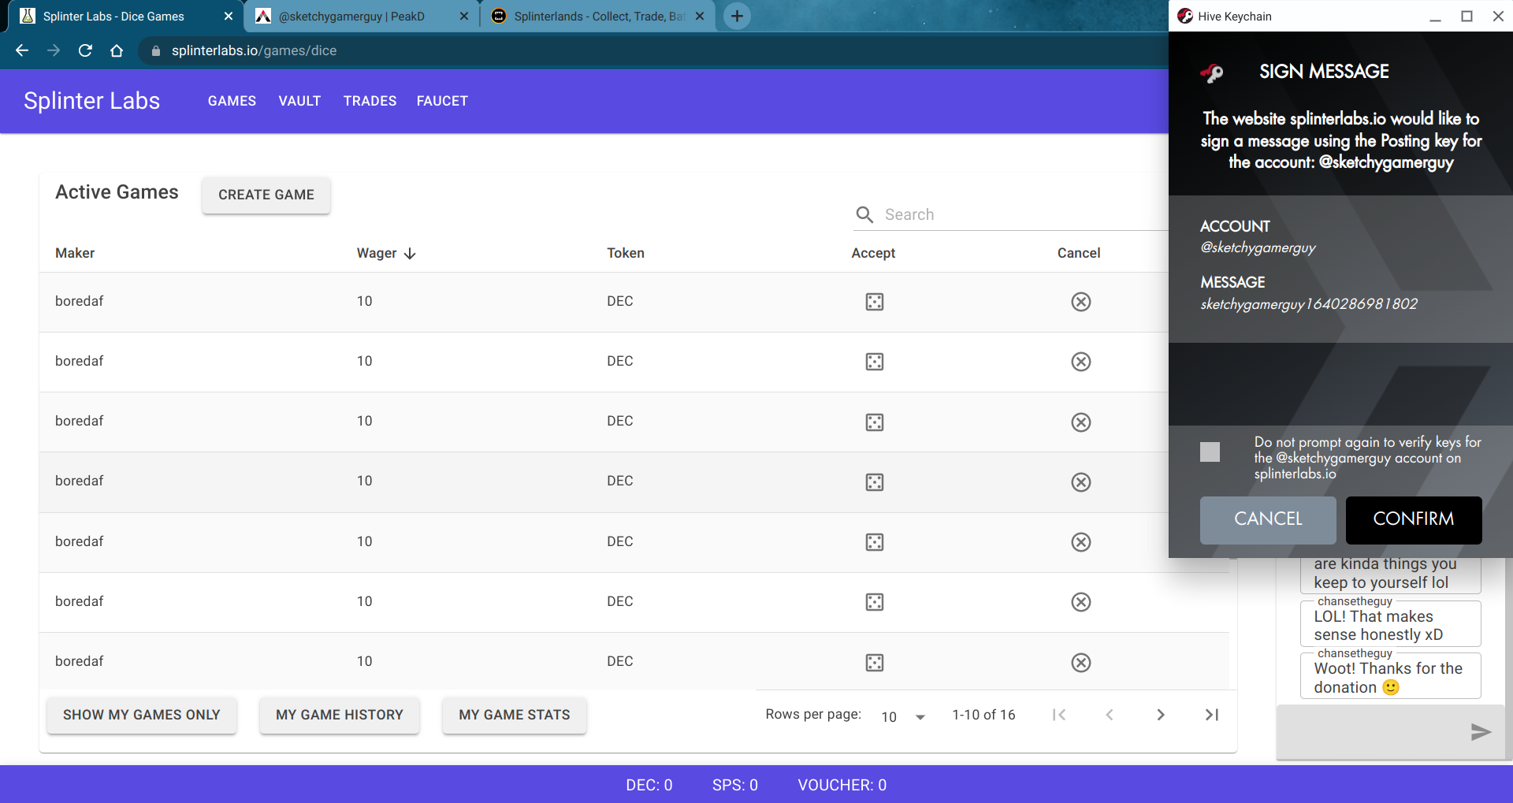Image resolution: width=1513 pixels, height=803 pixels.
Task: Click the '1-10 of 16' pagination text
Action: tap(983, 715)
